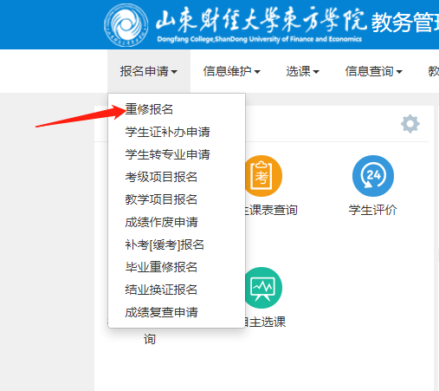Expand the 信息维护 dropdown menu

pos(231,71)
